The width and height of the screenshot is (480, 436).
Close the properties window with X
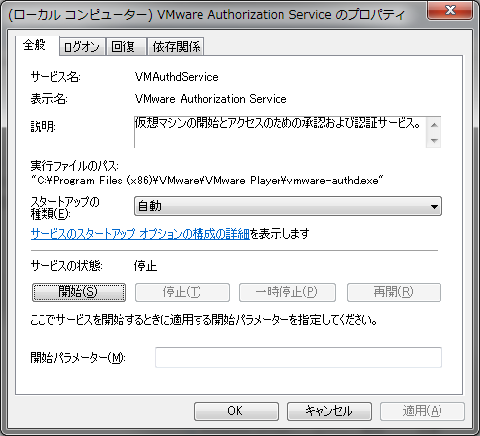click(449, 10)
